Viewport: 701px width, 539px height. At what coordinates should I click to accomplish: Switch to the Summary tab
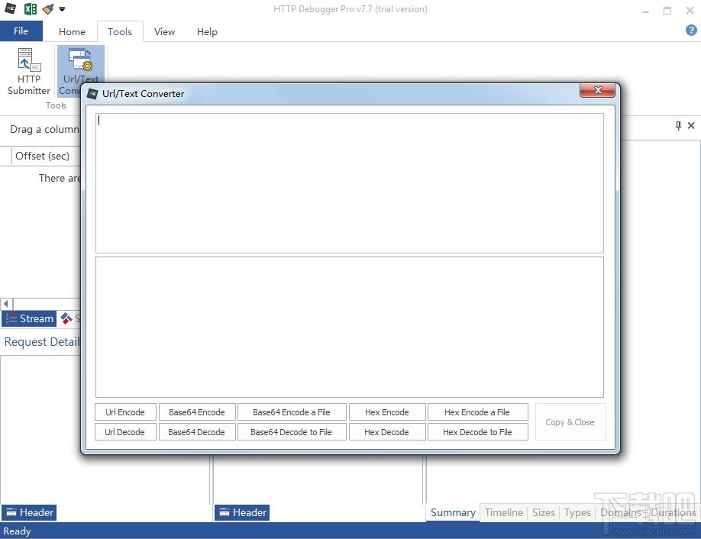tap(453, 512)
